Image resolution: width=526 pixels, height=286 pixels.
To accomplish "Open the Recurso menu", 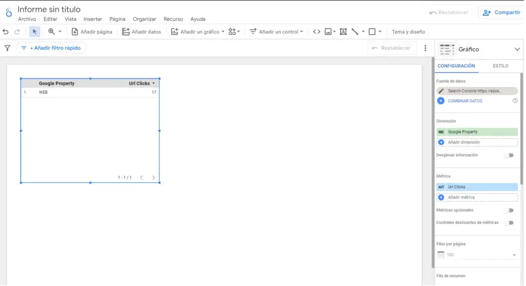I will [x=174, y=19].
